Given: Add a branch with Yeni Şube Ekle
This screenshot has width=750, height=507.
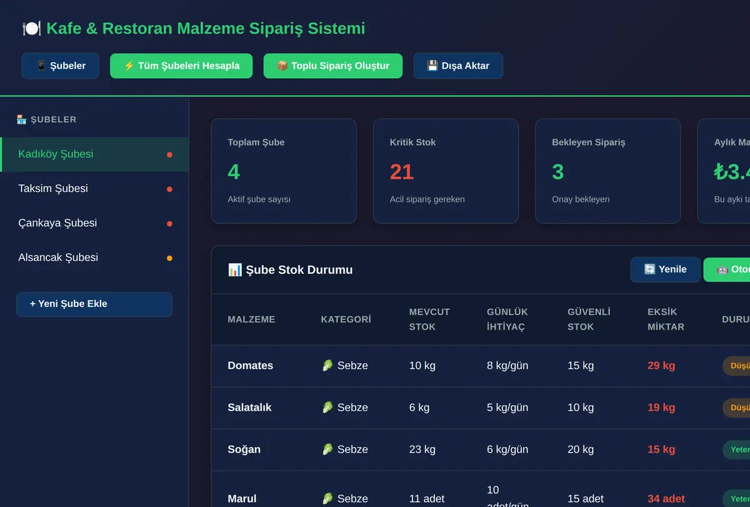Looking at the screenshot, I should click(94, 304).
